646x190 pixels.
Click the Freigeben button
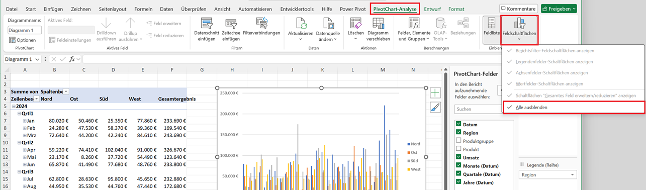559,9
